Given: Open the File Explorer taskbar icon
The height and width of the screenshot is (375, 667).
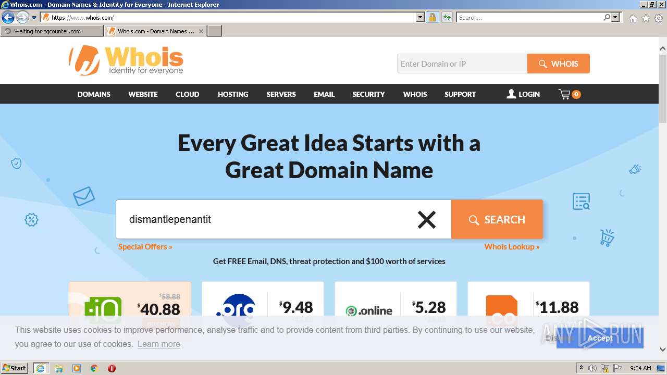Looking at the screenshot, I should (x=59, y=368).
